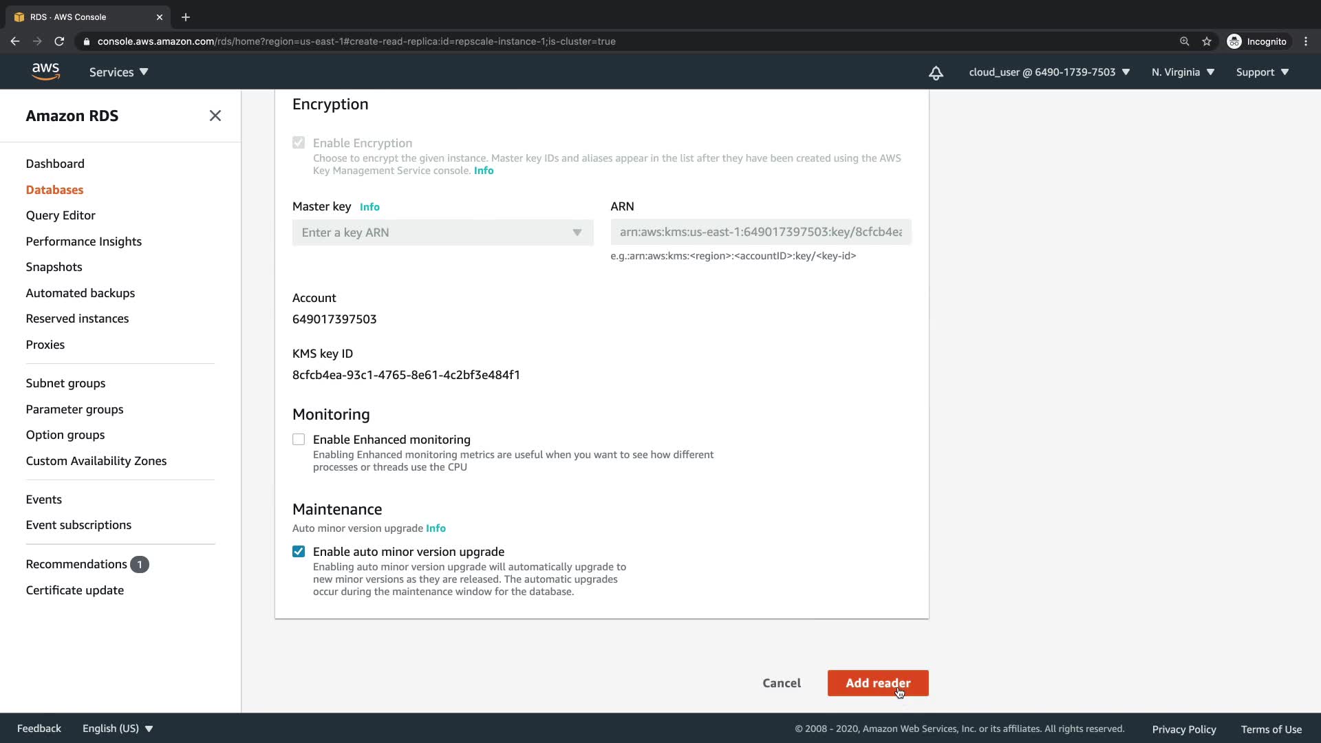Open Snapshots in the sidebar
This screenshot has width=1321, height=743.
(x=54, y=267)
